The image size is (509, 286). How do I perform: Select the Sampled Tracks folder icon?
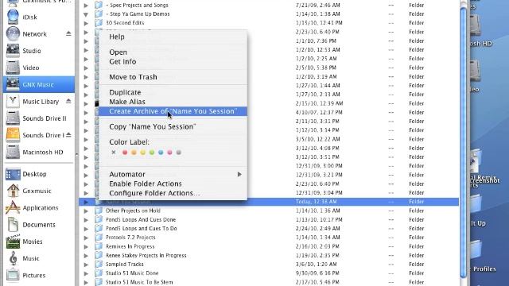pos(99,264)
